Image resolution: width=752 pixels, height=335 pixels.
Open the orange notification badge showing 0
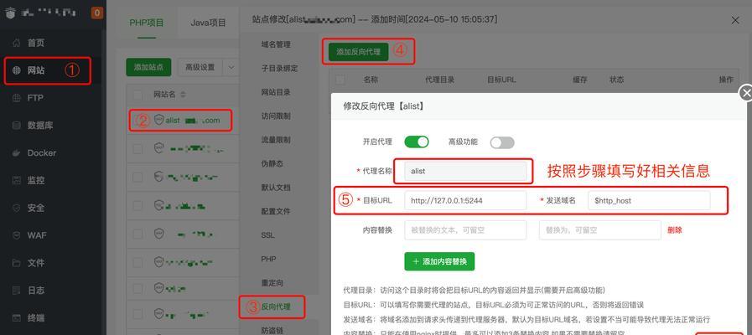(x=97, y=13)
